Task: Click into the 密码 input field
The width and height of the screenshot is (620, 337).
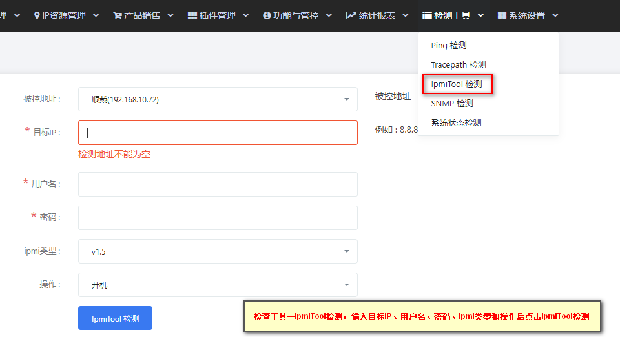Action: (x=218, y=218)
